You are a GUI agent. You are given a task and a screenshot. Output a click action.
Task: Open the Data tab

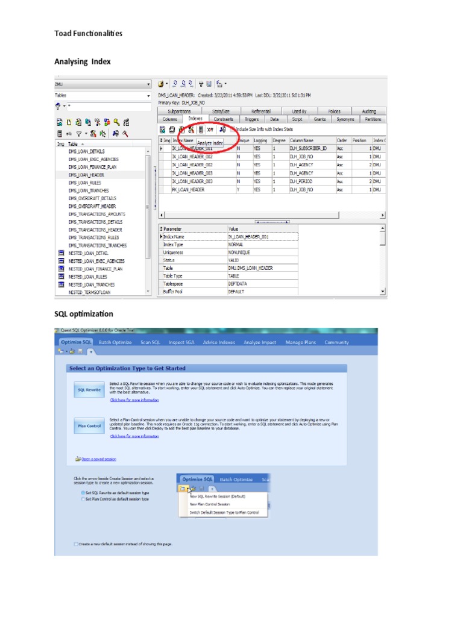coord(274,119)
